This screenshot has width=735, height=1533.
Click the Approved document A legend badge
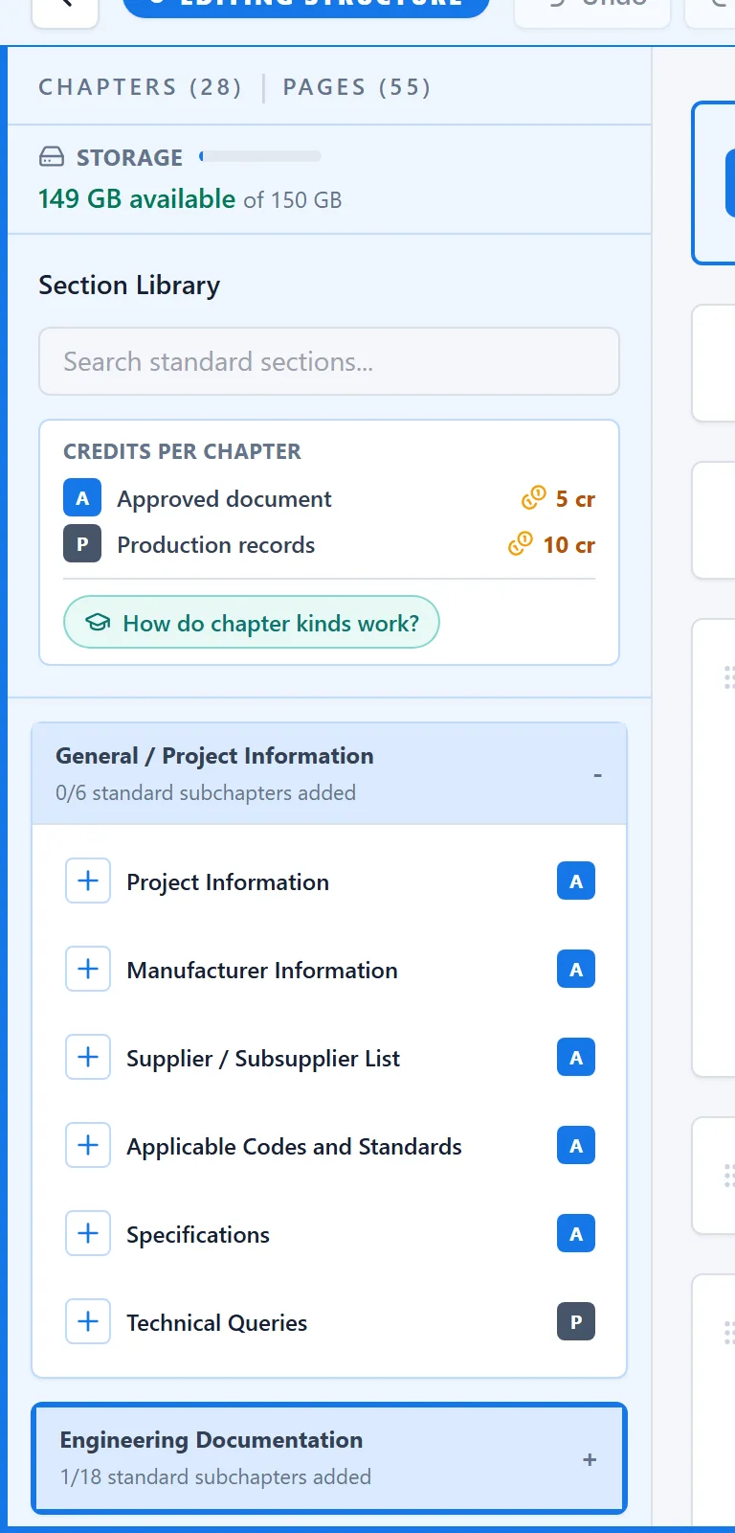click(82, 498)
